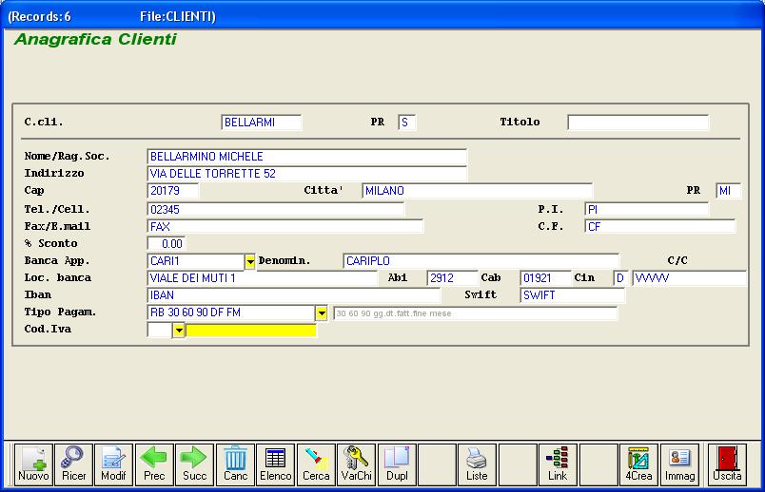Click the Cin field containing D
The width and height of the screenshot is (765, 492).
pyautogui.click(x=620, y=278)
